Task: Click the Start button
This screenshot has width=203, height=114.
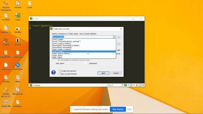Action: (x=103, y=73)
